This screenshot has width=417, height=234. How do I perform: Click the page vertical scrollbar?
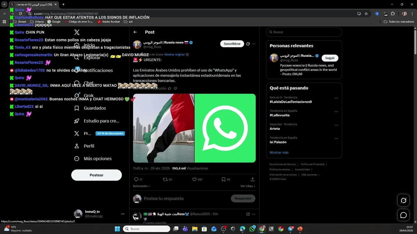pos(415,42)
